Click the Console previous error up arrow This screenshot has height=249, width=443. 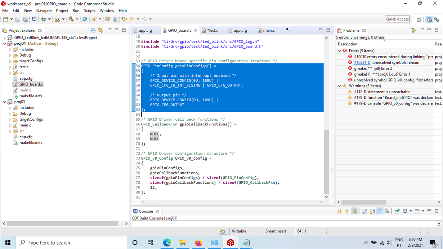tap(347, 211)
